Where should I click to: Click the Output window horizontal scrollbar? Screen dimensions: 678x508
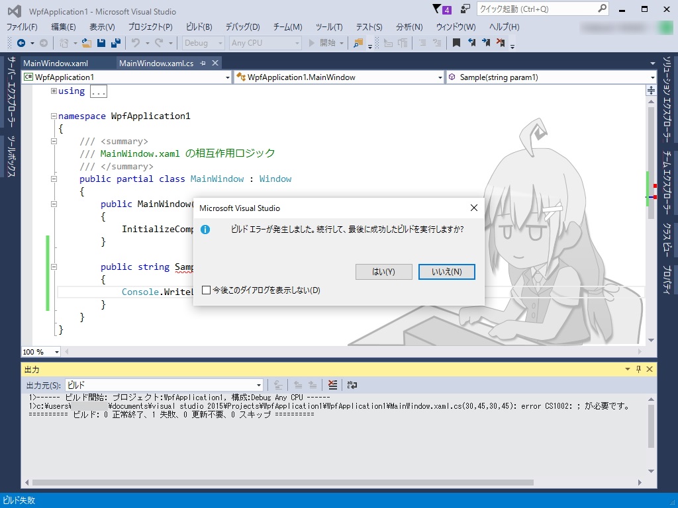[x=283, y=482]
